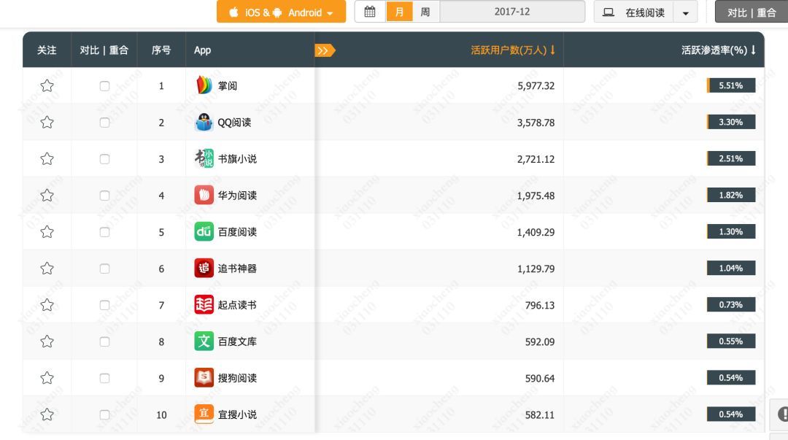Click the QQ阅读 app icon
This screenshot has width=788, height=440.
tap(204, 122)
